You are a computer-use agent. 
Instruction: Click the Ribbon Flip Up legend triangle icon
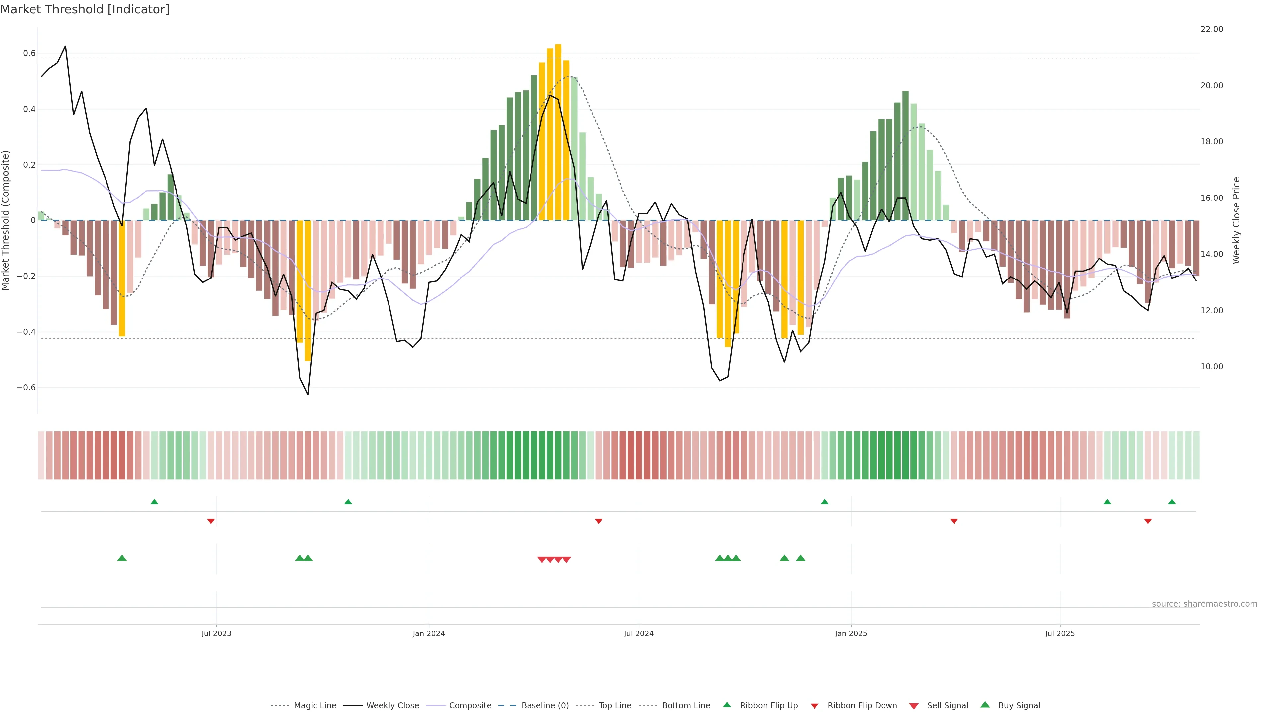click(x=727, y=705)
